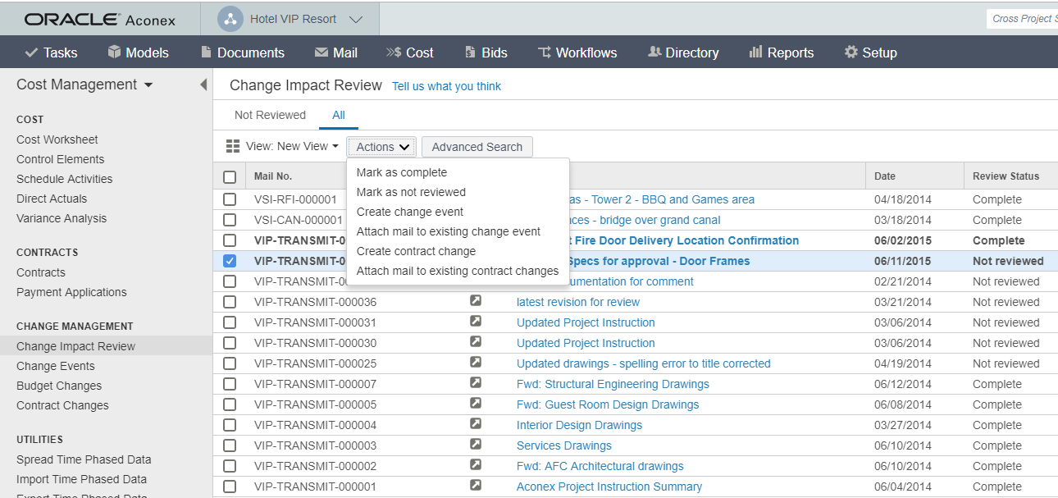The width and height of the screenshot is (1058, 498).
Task: Open the Hotel VIP Resort project dropdown
Action: tap(355, 19)
